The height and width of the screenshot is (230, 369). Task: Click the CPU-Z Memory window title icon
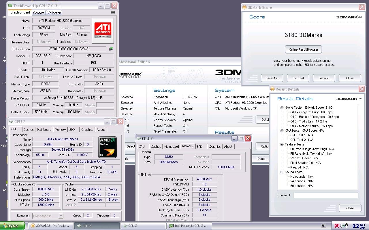tap(139, 138)
